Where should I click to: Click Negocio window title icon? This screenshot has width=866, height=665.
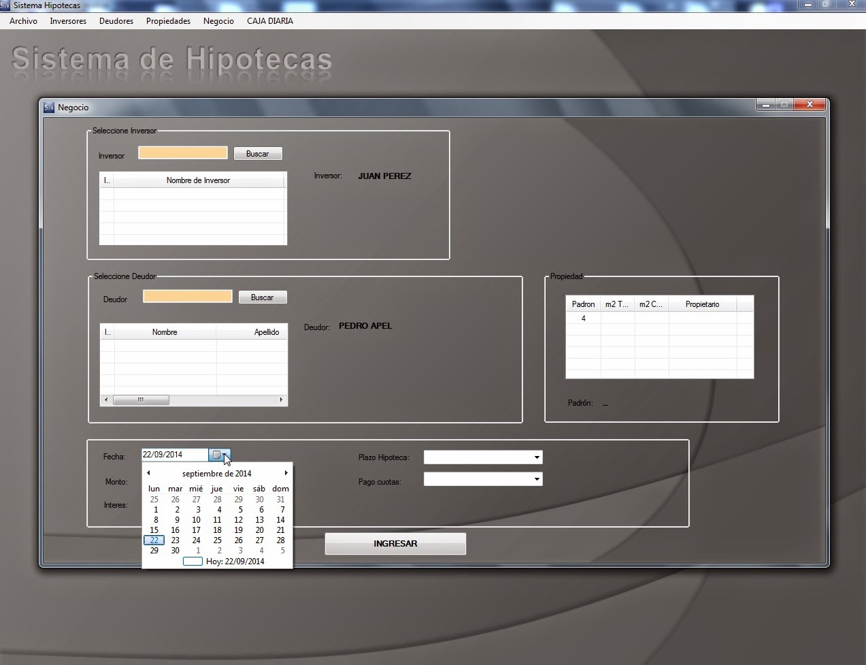click(49, 107)
